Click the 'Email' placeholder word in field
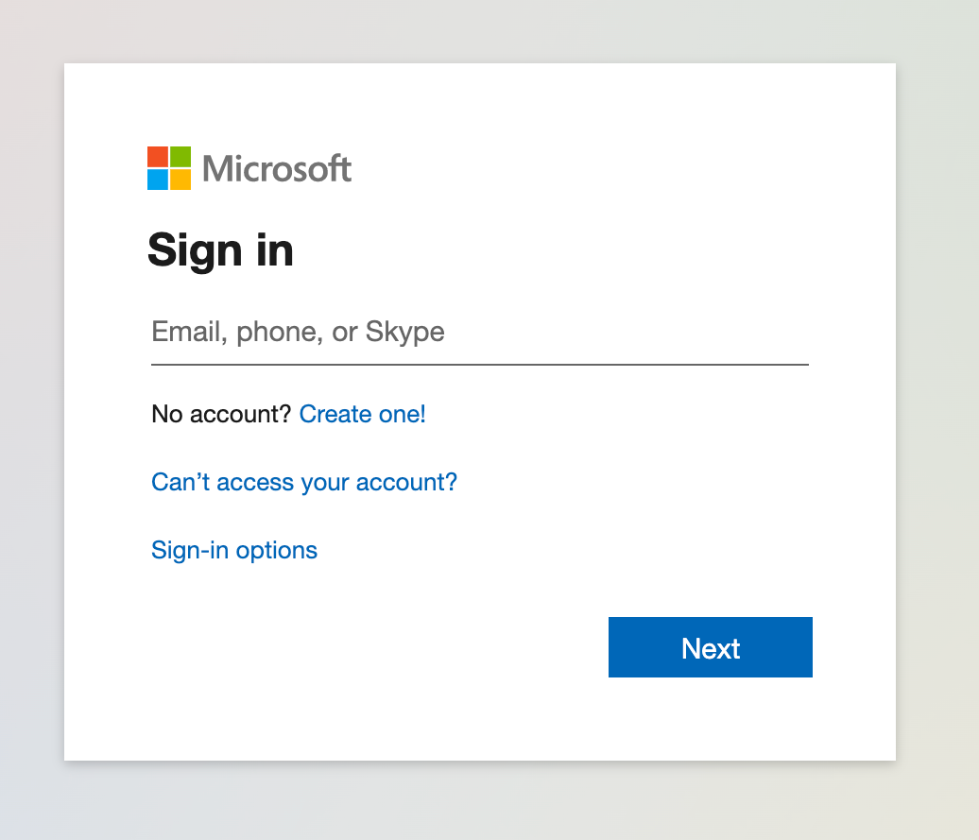 coord(186,333)
